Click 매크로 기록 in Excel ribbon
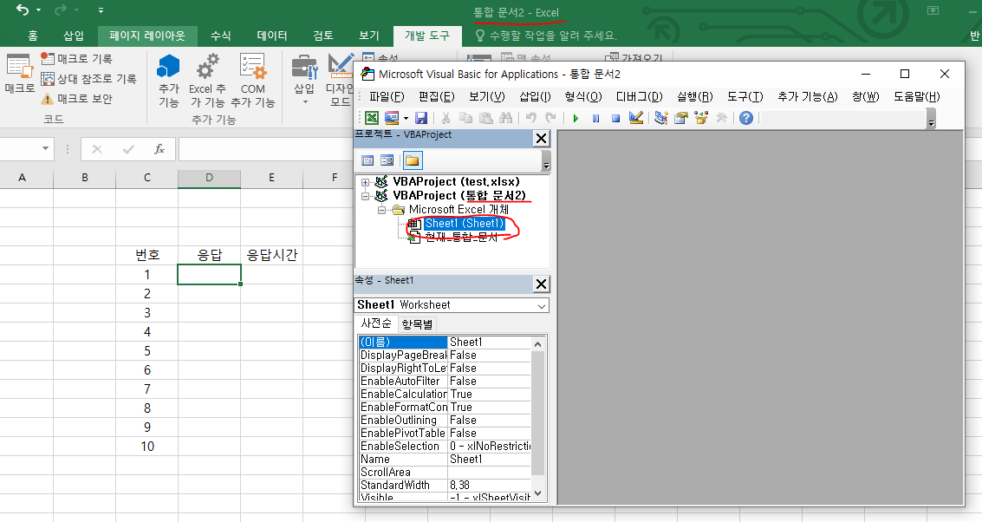Viewport: 982px width, 522px height. tap(76, 58)
